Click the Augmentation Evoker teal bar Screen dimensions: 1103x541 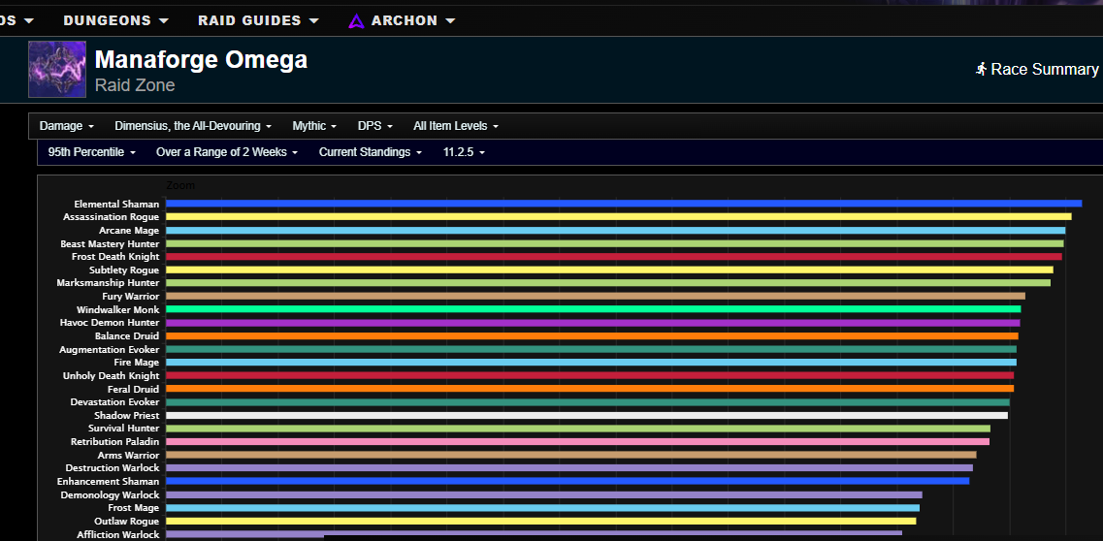click(x=591, y=349)
